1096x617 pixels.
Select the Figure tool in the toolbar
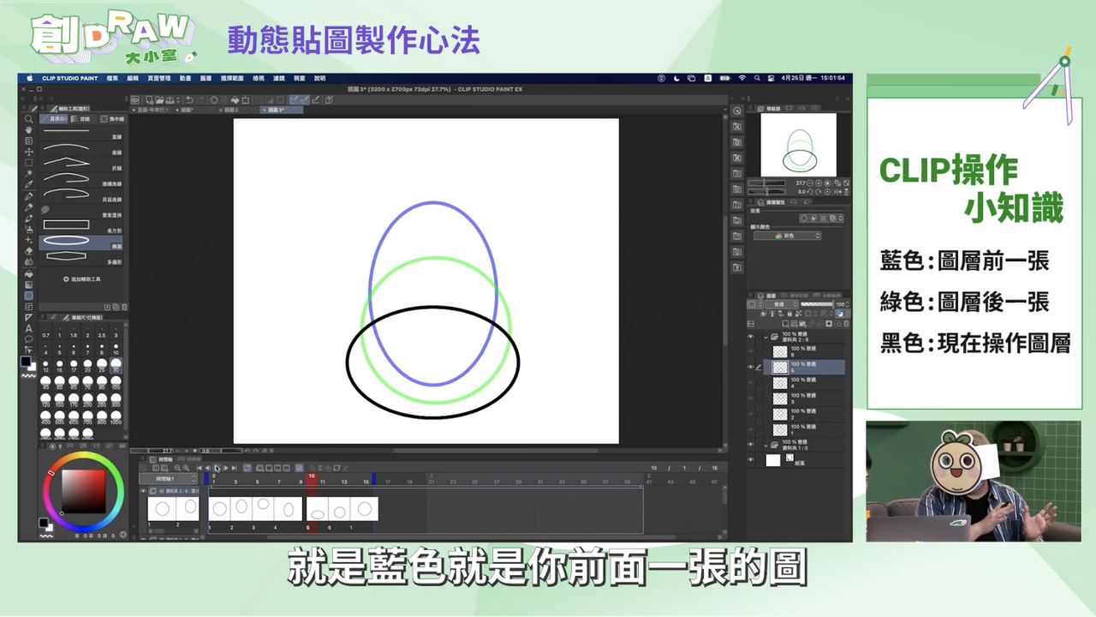pos(29,296)
